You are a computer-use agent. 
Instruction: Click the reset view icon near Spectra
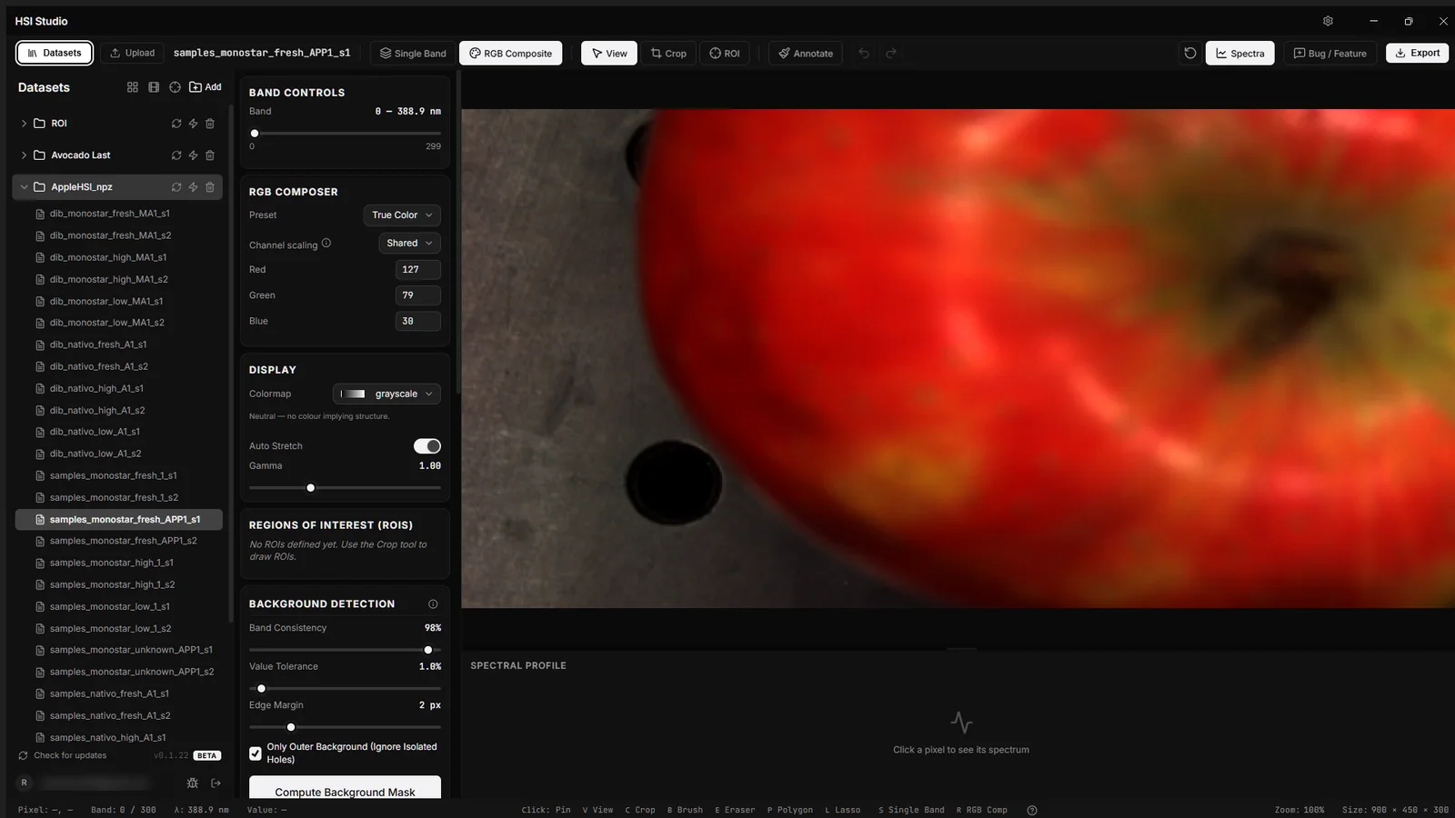(x=1189, y=53)
